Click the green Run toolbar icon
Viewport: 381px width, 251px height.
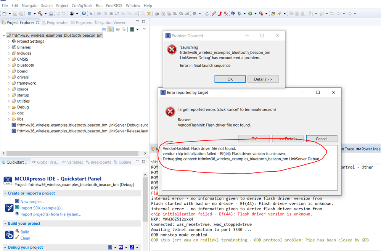[x=250, y=14]
